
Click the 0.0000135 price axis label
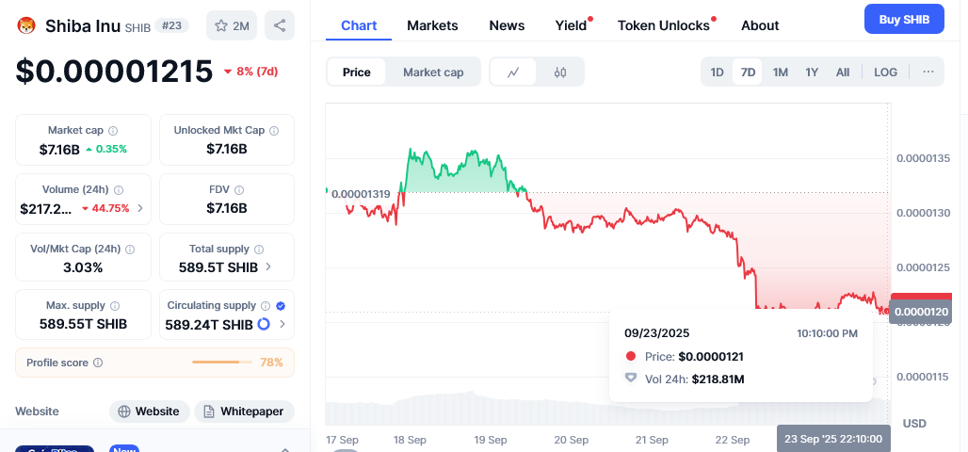tap(923, 159)
